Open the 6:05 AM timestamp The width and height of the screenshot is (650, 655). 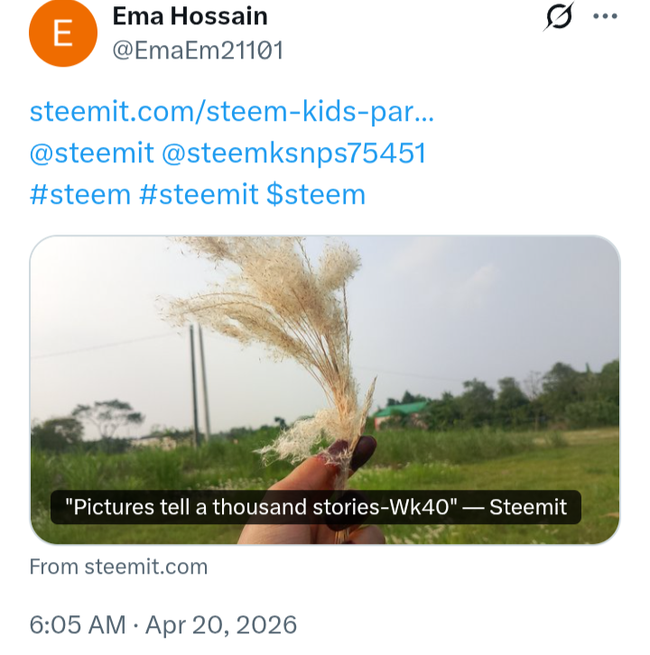point(78,625)
